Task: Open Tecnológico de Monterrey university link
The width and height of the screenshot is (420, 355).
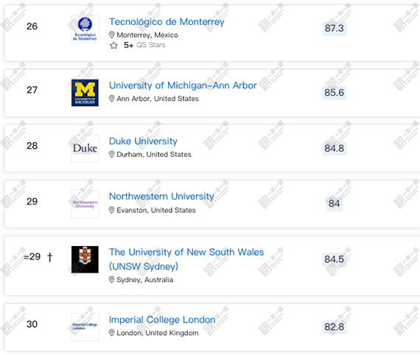Action: (x=167, y=21)
